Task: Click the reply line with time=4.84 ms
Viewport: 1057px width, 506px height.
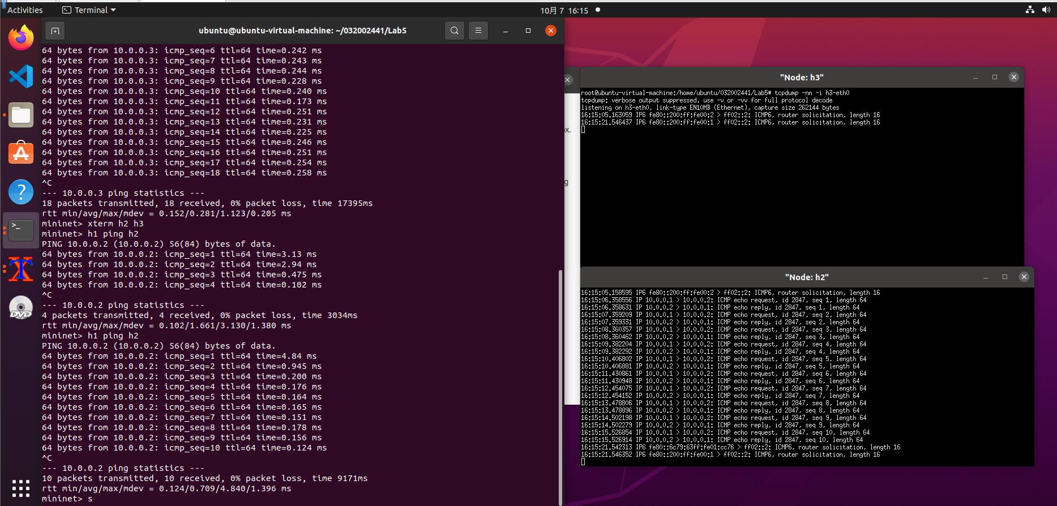Action: [x=179, y=356]
